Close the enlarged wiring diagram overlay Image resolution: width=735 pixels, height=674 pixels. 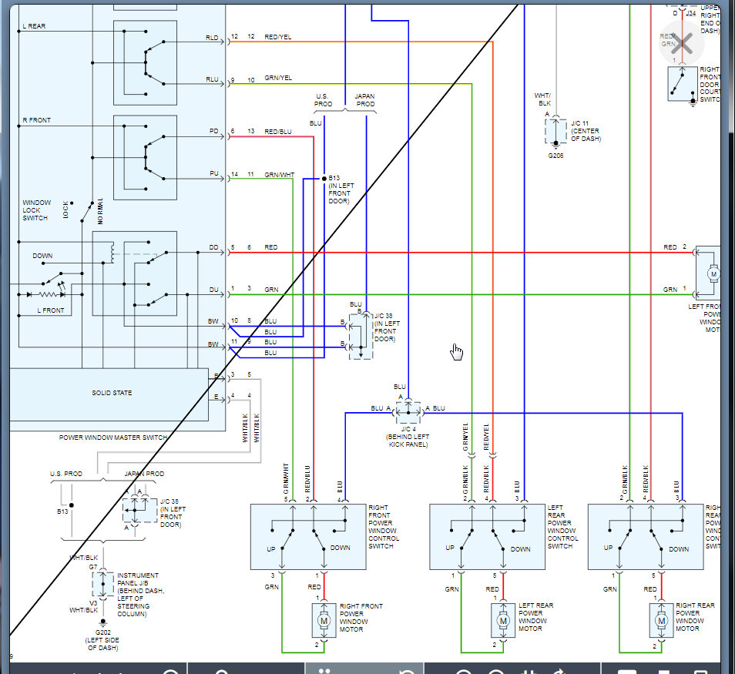[x=682, y=44]
